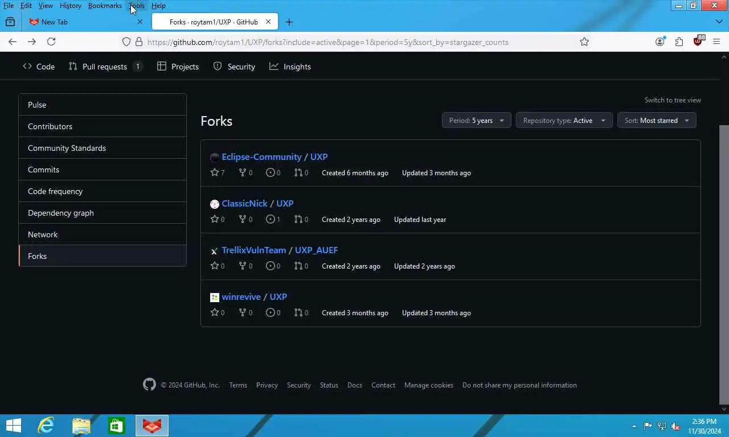Image resolution: width=729 pixels, height=437 pixels.
Task: Bookmark this page with the star icon
Action: [x=584, y=42]
